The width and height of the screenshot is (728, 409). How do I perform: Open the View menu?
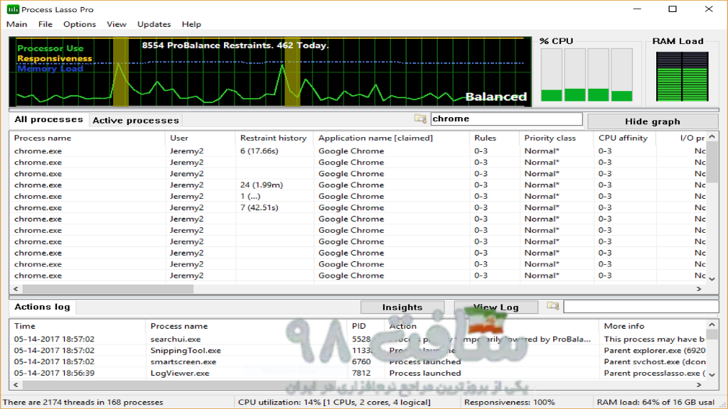coord(117,24)
